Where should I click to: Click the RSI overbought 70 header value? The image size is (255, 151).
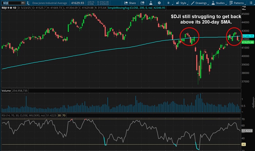click(x=64, y=116)
